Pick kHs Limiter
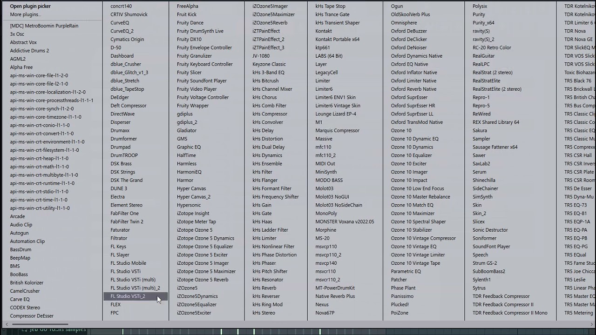 (x=264, y=239)
